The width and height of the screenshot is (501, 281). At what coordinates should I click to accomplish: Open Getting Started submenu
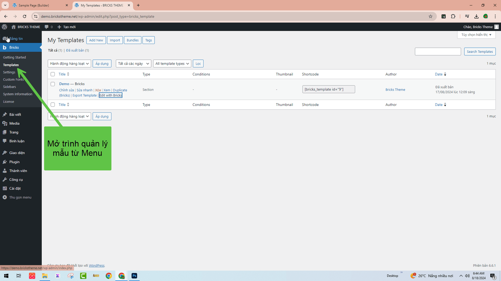coord(14,57)
